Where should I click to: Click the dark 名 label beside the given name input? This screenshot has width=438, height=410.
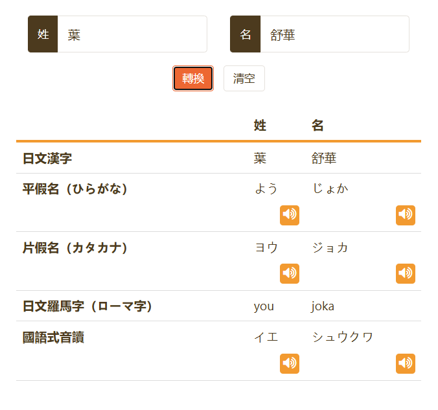pyautogui.click(x=246, y=34)
